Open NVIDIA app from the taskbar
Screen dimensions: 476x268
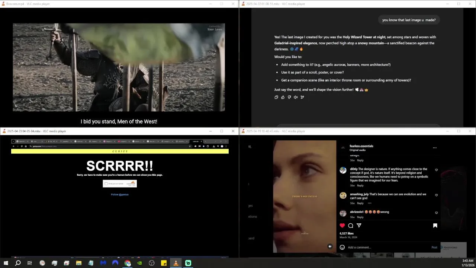(139, 263)
